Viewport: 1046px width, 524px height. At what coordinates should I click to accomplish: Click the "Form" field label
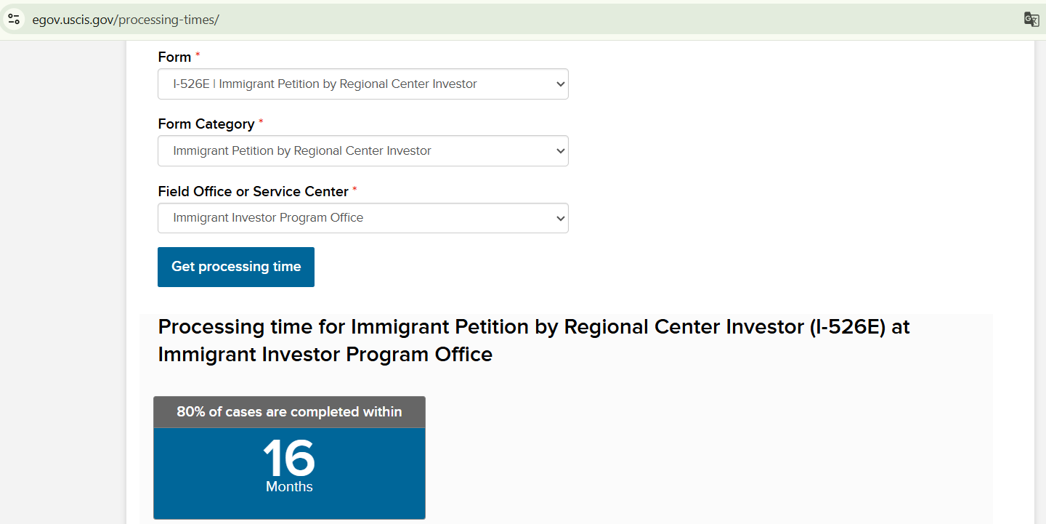tap(174, 57)
